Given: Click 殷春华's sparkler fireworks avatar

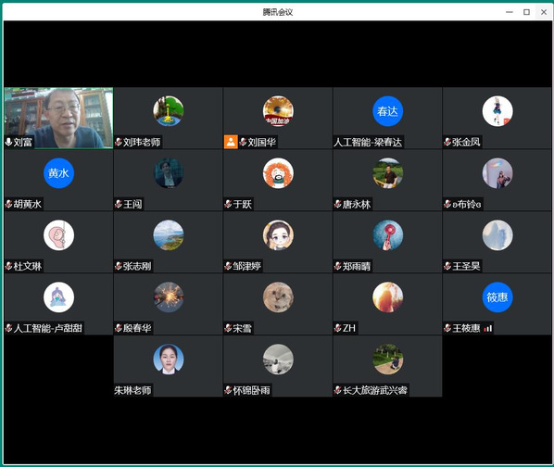Looking at the screenshot, I should [169, 297].
